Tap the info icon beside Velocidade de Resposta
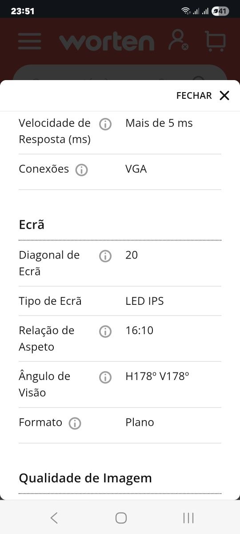 point(105,124)
